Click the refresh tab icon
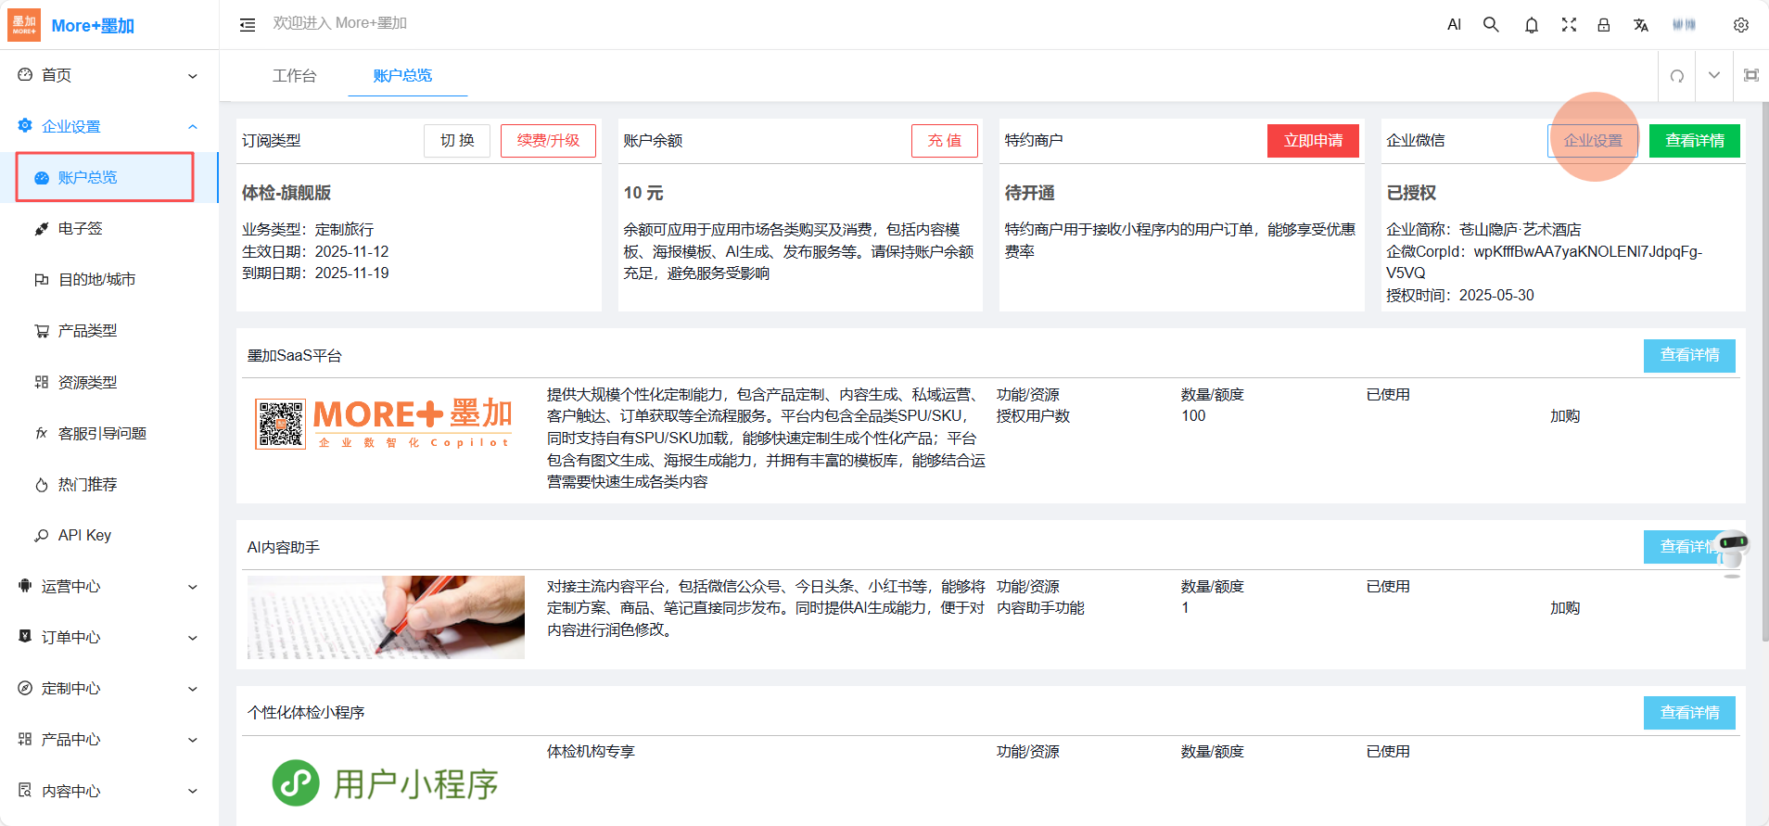Screen dimensions: 1769x826 tap(1676, 76)
